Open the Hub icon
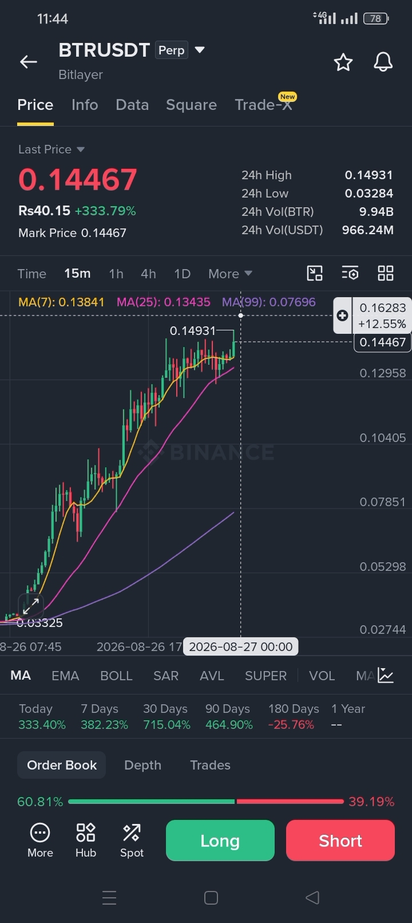 pyautogui.click(x=86, y=840)
